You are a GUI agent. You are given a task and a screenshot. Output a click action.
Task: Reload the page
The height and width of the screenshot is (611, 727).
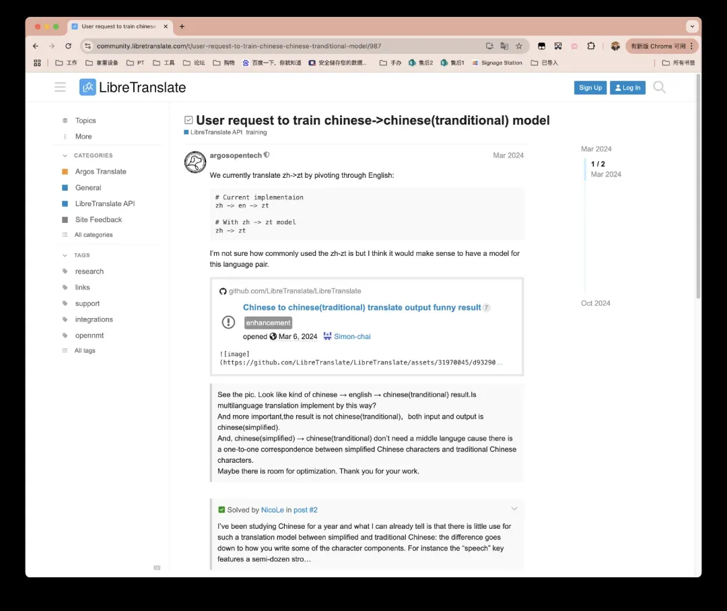coord(68,46)
